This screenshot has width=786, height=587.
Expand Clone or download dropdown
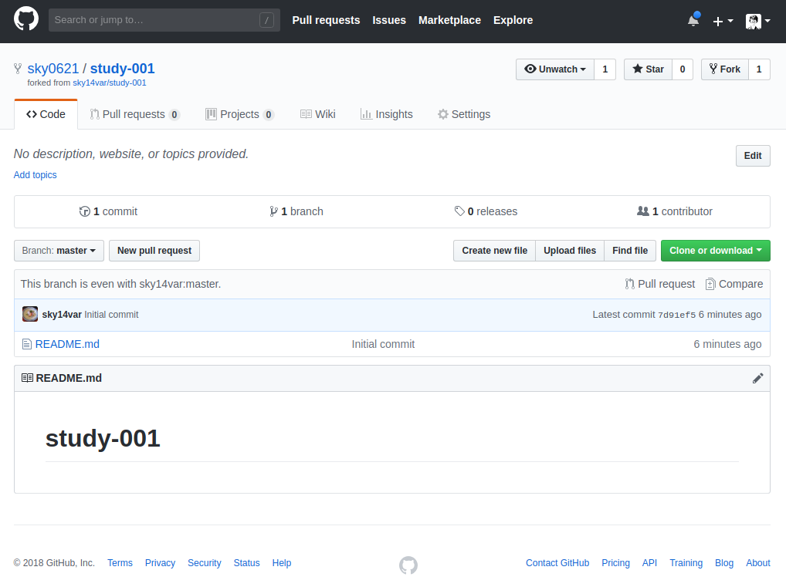[715, 251]
